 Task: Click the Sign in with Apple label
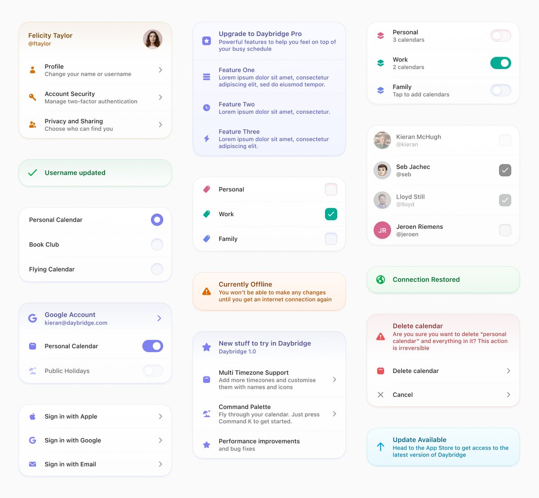coord(71,417)
